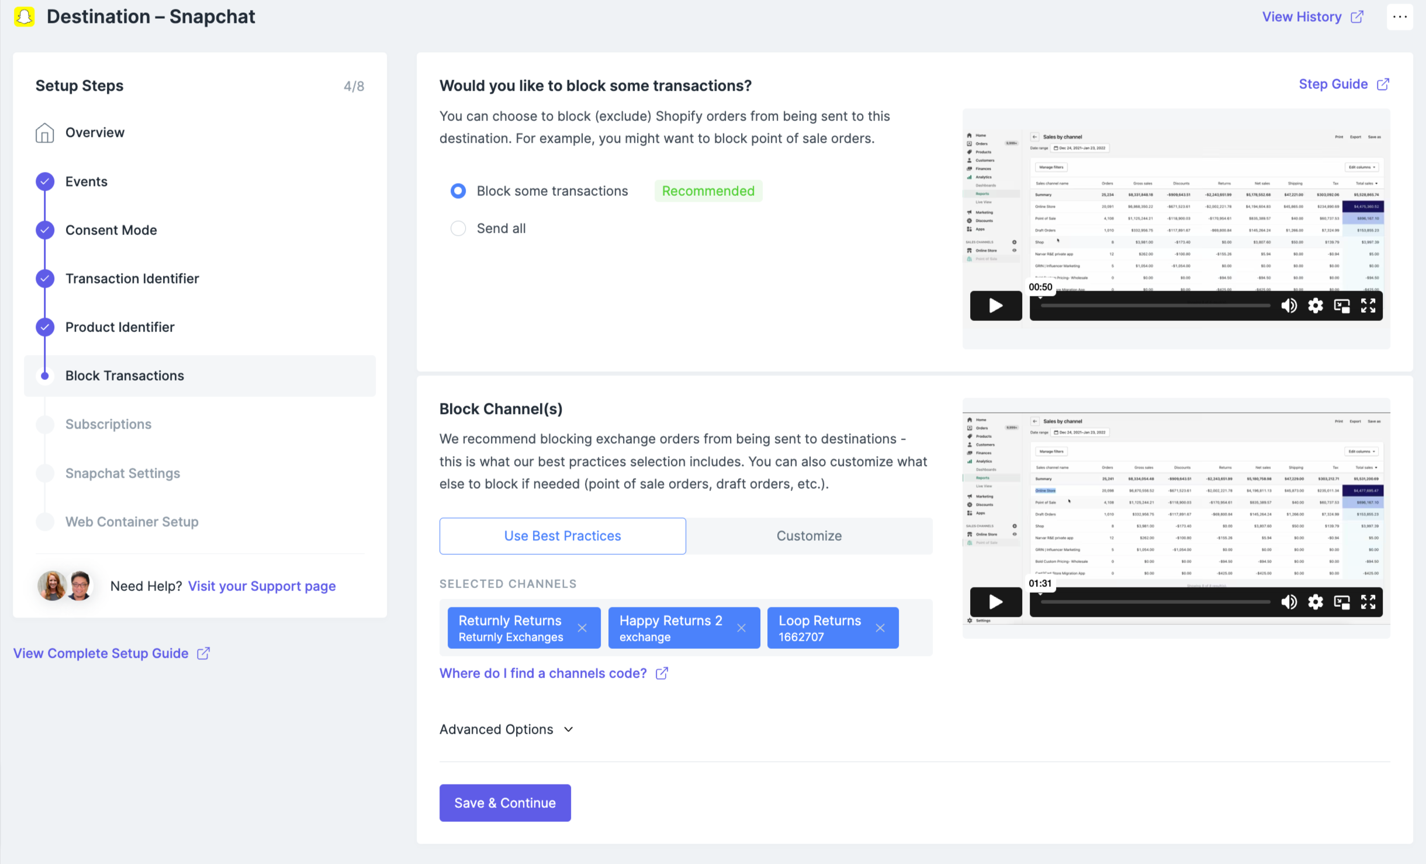
Task: Enter fullscreen on the top video
Action: [1368, 306]
